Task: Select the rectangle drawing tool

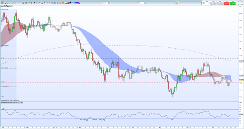Action: coord(52,3)
